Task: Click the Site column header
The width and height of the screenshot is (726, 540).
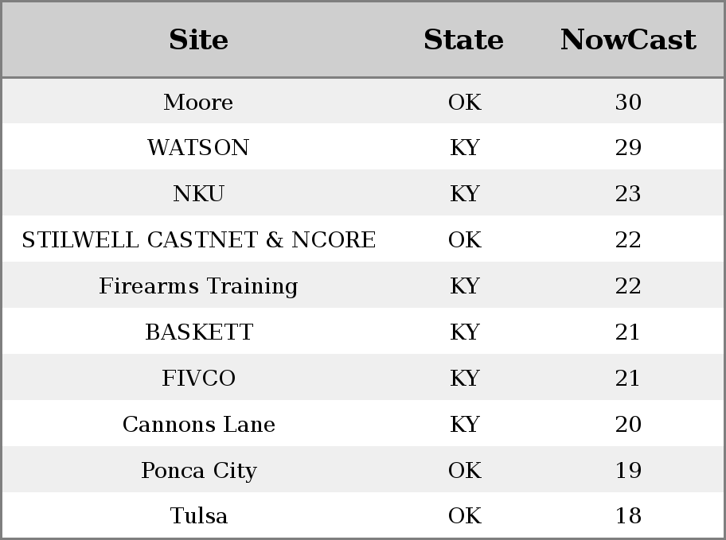Action: point(198,39)
